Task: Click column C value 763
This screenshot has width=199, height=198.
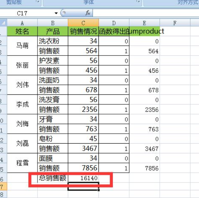Action: click(83, 129)
